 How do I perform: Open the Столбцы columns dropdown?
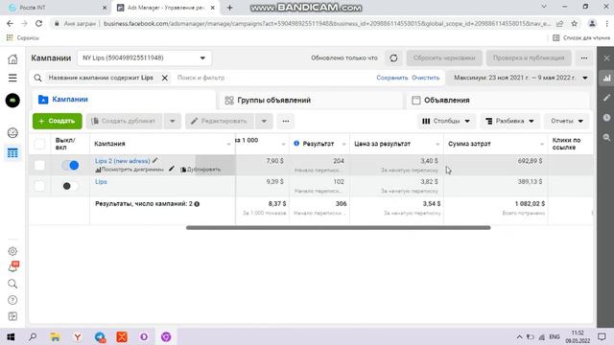pyautogui.click(x=446, y=122)
